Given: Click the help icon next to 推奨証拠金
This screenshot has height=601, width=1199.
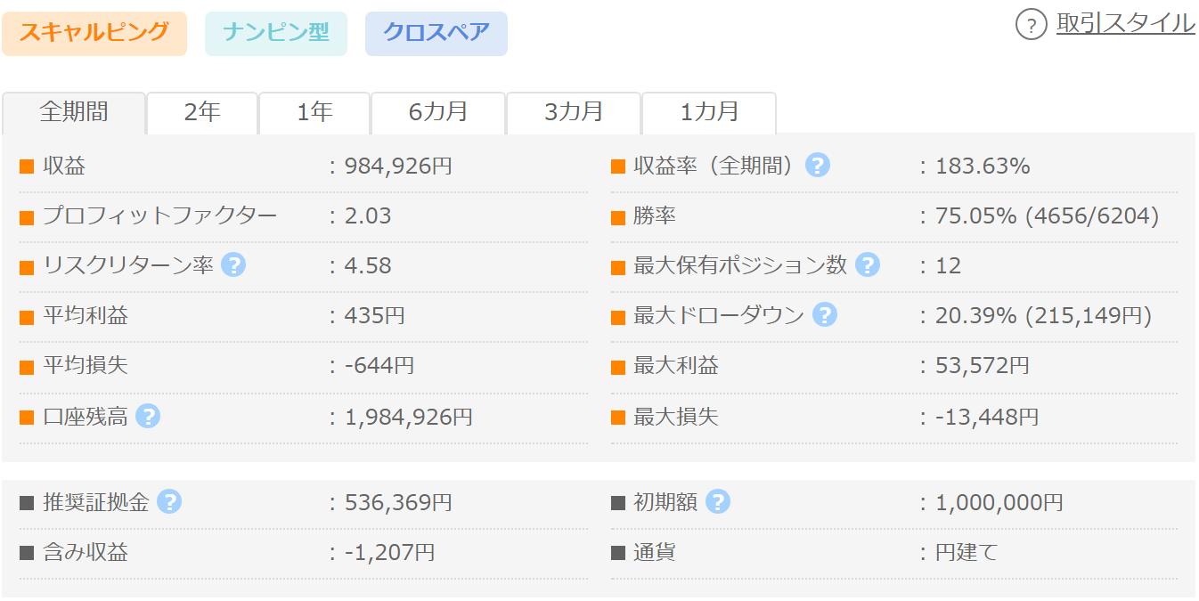Looking at the screenshot, I should tap(169, 502).
